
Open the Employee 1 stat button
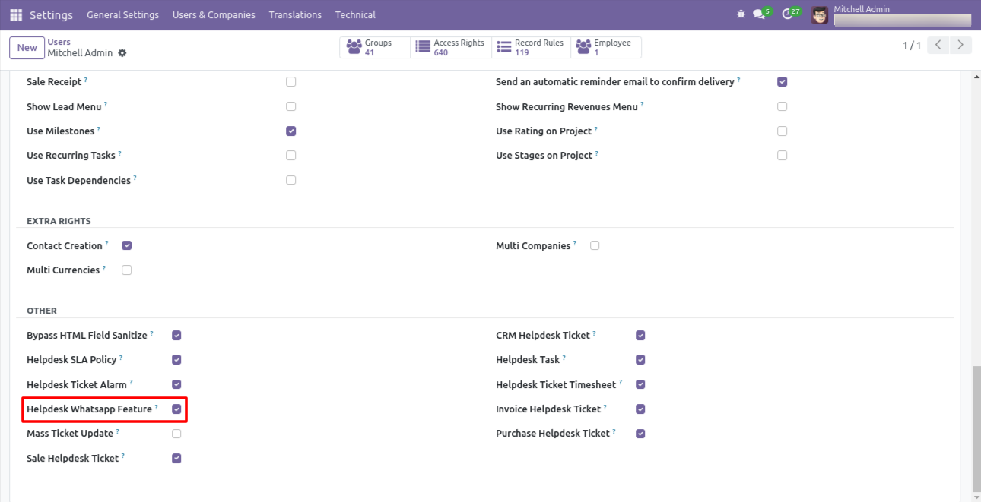[x=606, y=48]
